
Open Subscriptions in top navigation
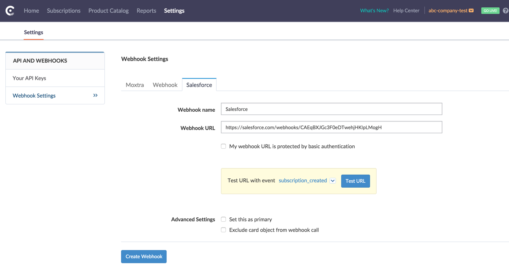click(x=64, y=11)
